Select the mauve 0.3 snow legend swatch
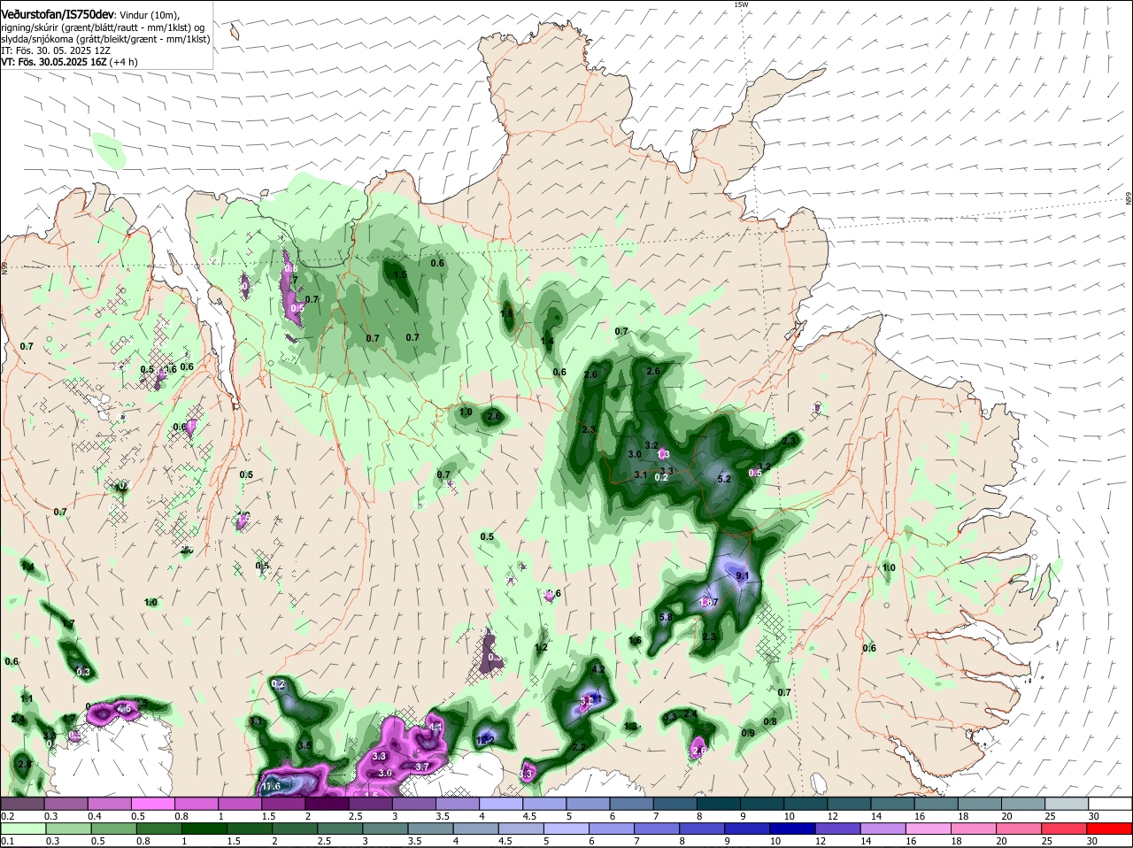1133x848 pixels. coord(65,803)
